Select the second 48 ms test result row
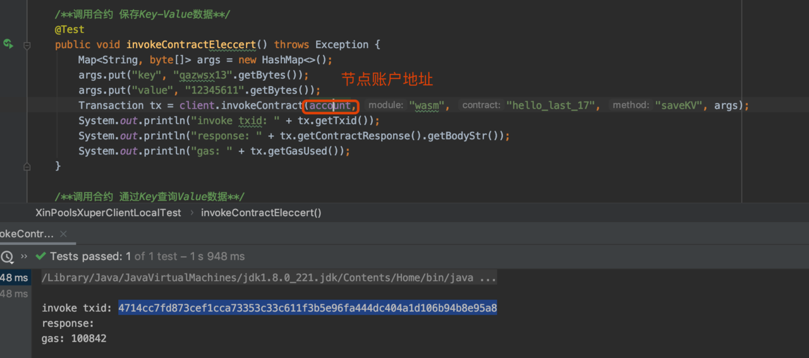 tap(14, 294)
